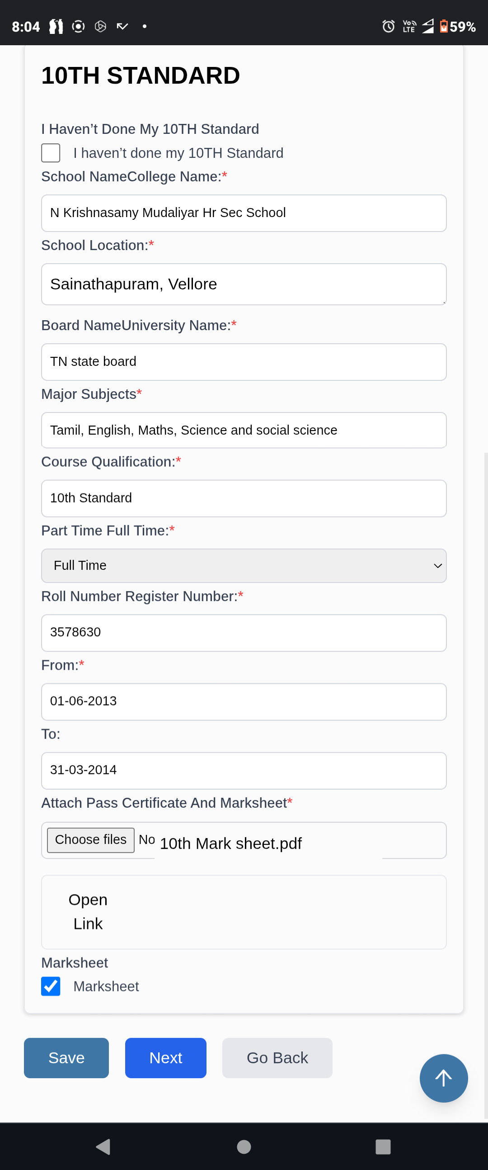488x1170 pixels.
Task: Open the attached marksheet via Open Link
Action: (x=88, y=911)
